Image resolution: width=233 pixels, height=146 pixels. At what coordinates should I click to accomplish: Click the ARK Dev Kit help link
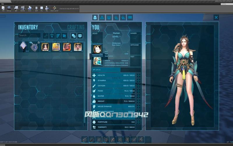pyautogui.click(x=68, y=9)
